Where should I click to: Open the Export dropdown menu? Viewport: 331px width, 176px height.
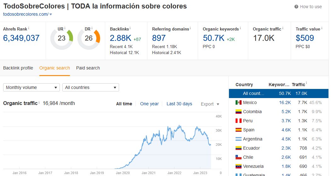[210, 104]
